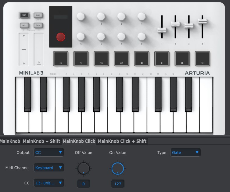The width and height of the screenshot is (230, 192).
Task: Select rotary knob 8
Action: click(x=142, y=37)
